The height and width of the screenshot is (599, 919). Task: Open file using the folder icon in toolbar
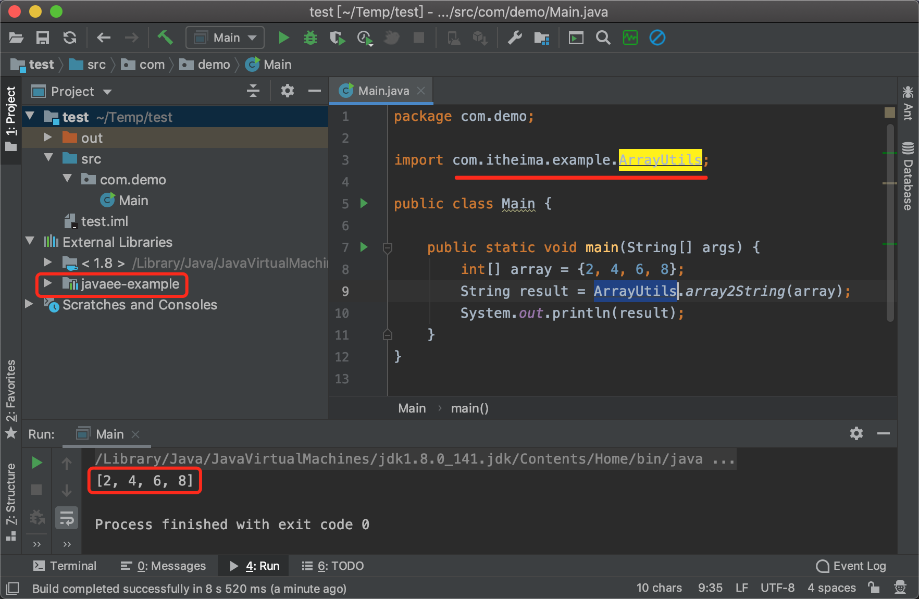click(x=16, y=38)
